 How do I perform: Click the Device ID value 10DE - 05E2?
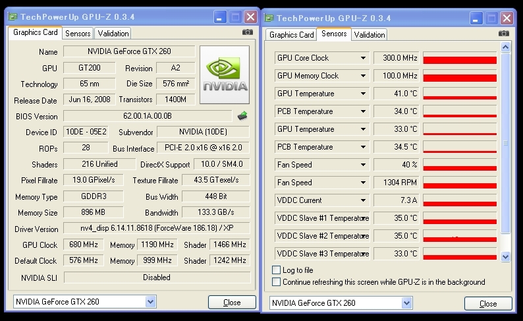86,132
